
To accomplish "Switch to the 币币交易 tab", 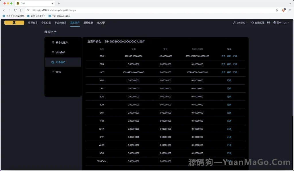I will coord(33,22).
